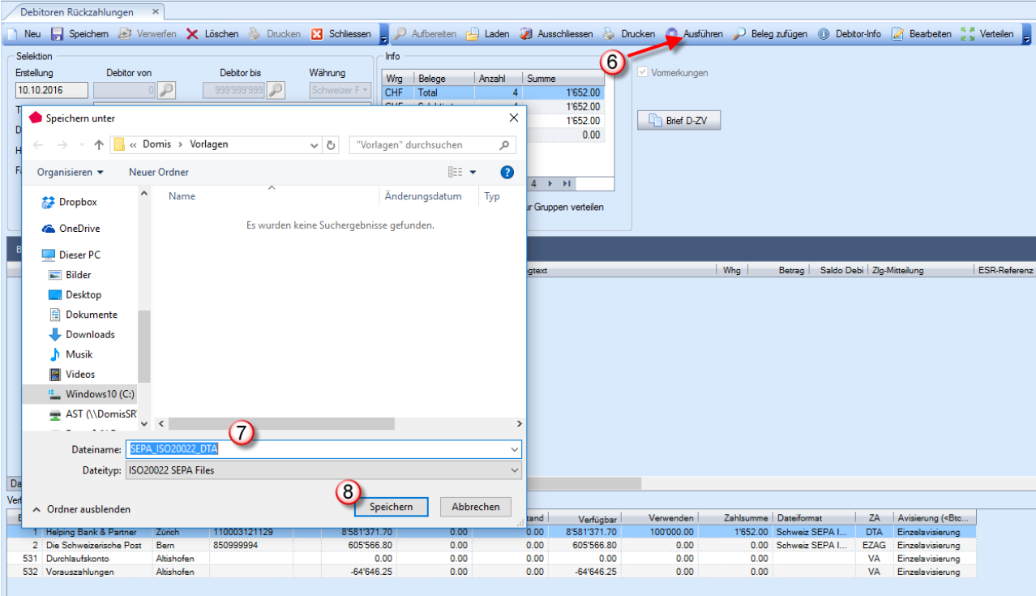Click Neuer Ordner in the dialog
This screenshot has height=596, width=1036.
tap(159, 172)
